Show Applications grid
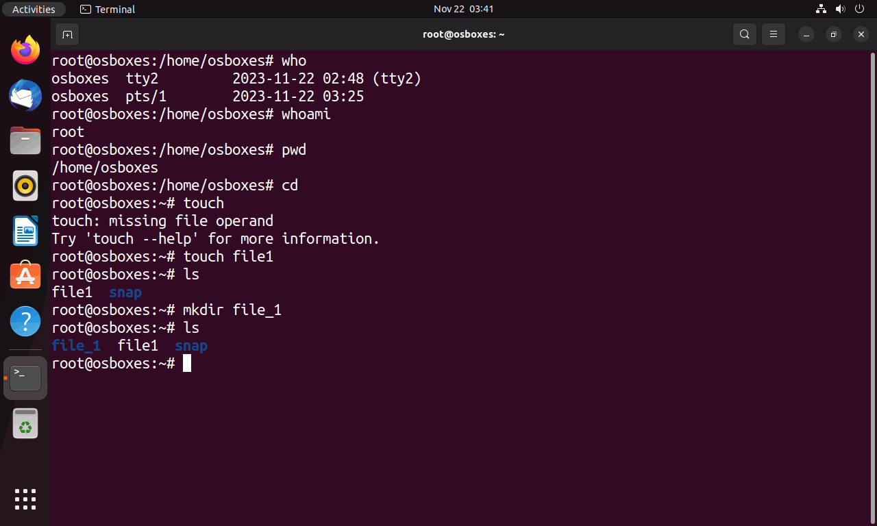877x526 pixels. click(25, 499)
